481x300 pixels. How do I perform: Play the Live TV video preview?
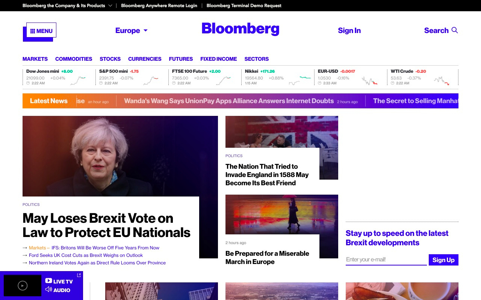coord(23,286)
